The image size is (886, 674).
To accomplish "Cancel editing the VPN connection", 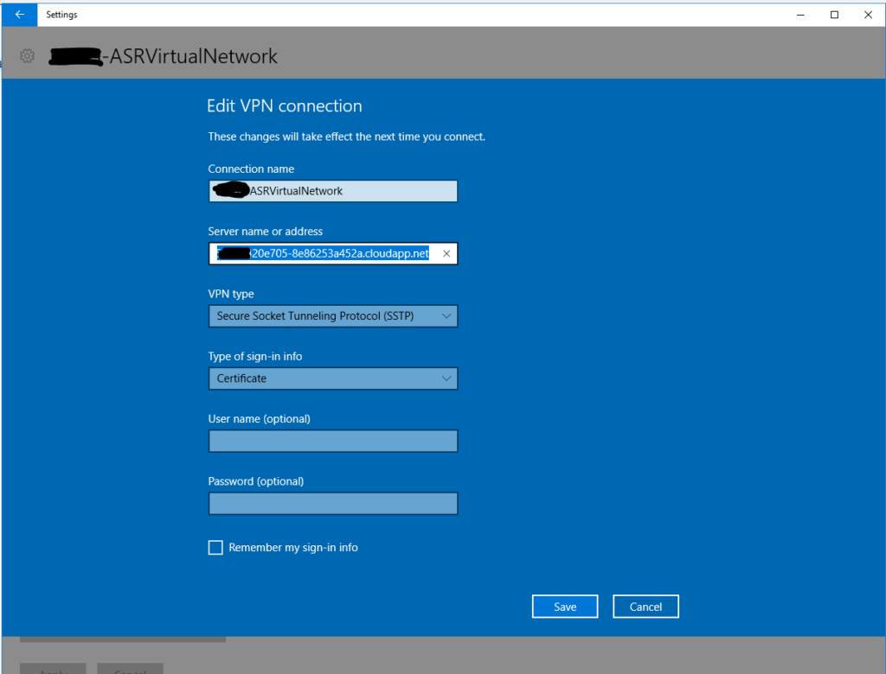I will 645,607.
